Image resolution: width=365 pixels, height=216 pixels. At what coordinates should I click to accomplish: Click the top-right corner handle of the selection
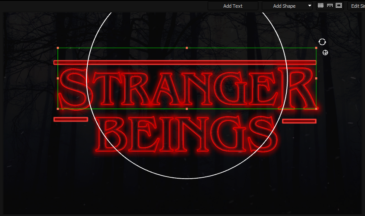tap(316, 48)
